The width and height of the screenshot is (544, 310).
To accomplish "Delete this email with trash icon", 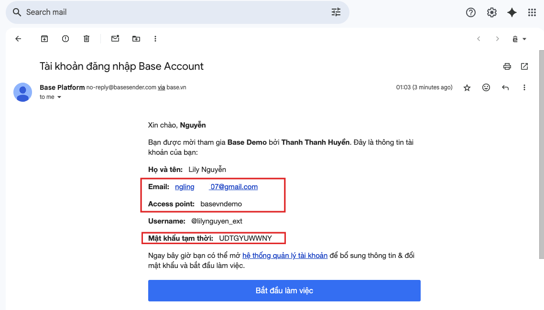I will (x=87, y=39).
